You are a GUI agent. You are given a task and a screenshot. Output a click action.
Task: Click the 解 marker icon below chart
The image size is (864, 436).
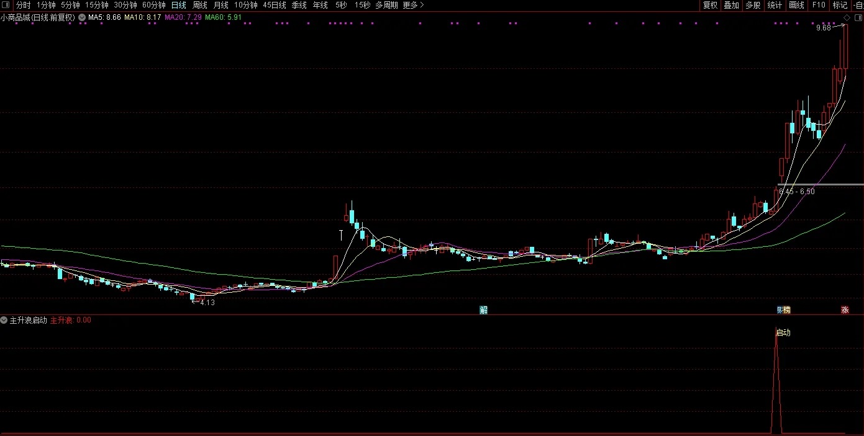tap(484, 310)
